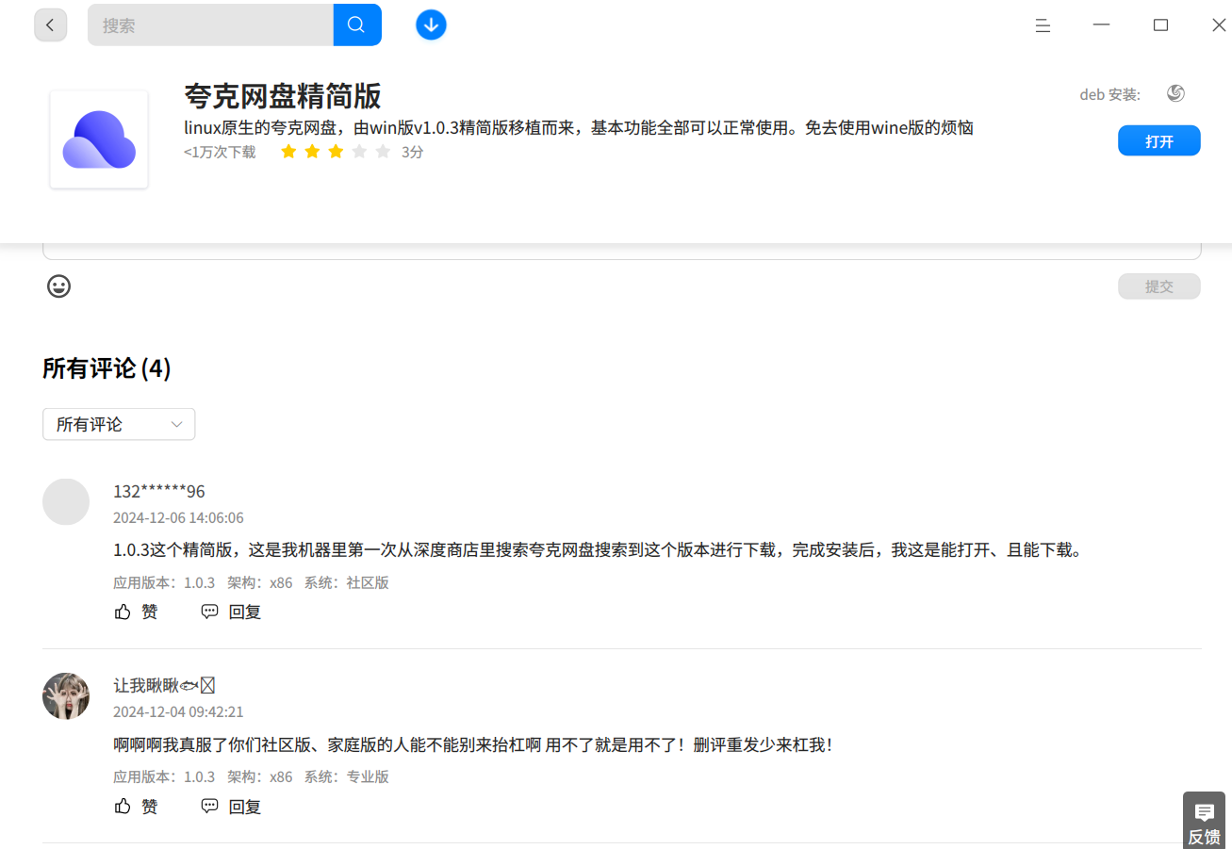The image size is (1232, 849).
Task: Click the second rating star
Action: [313, 152]
